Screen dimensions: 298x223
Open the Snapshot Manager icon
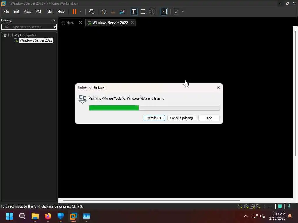click(x=122, y=12)
